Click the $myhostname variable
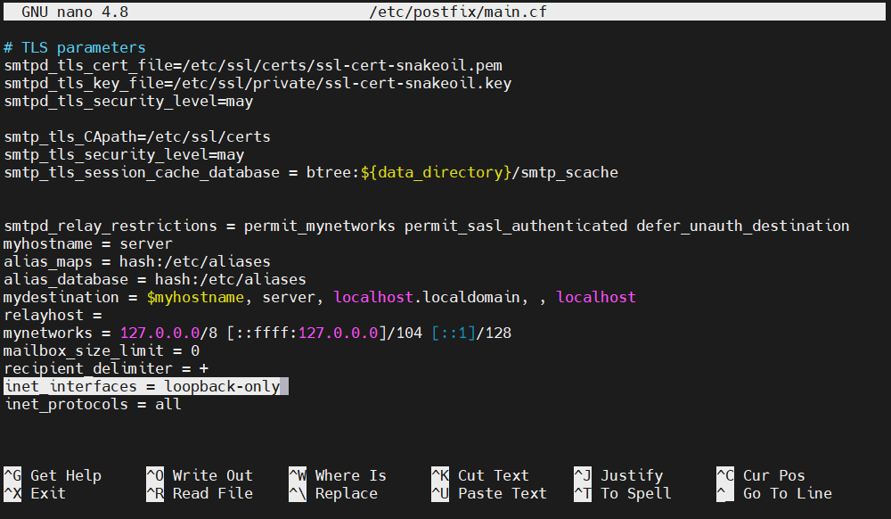 pos(195,297)
